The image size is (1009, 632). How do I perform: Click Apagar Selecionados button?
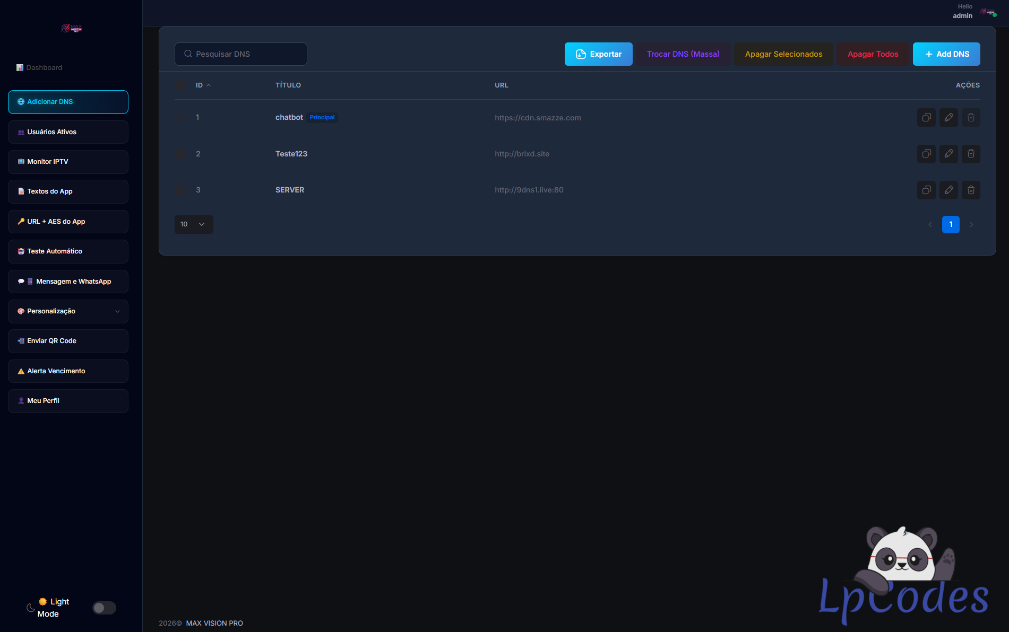(x=783, y=54)
